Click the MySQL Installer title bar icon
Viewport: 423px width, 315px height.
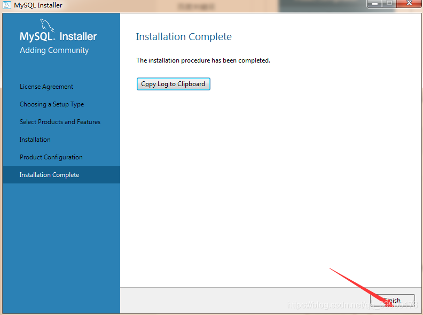pyautogui.click(x=7, y=5)
